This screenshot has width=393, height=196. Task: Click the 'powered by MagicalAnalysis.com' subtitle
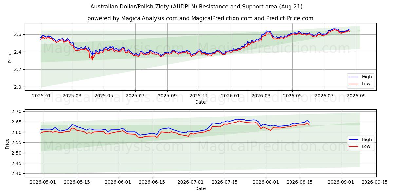click(200, 18)
